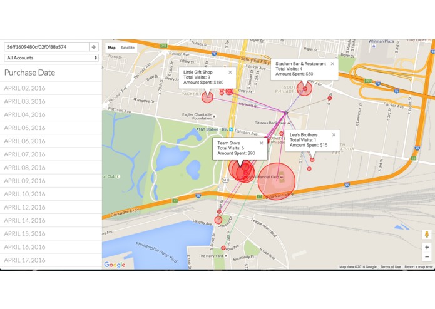Select purchase date April 06, 2016
This screenshot has height=309, width=435.
[51, 141]
